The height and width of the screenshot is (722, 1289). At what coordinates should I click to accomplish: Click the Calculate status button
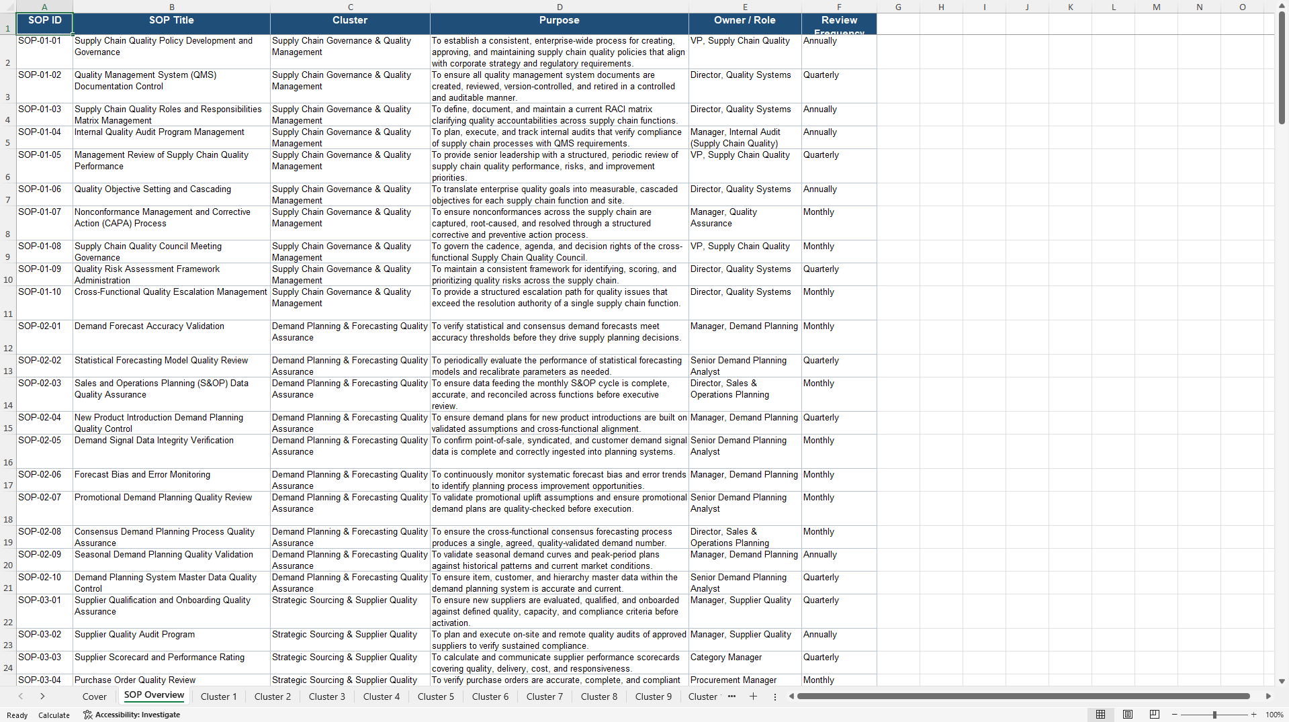point(54,715)
